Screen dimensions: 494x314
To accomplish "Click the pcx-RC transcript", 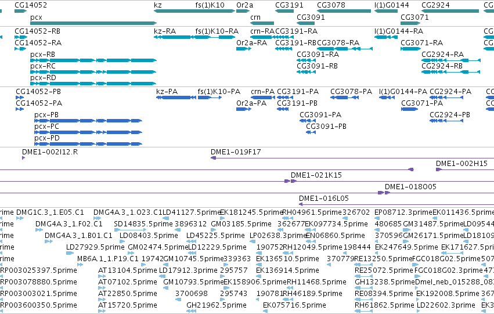I will (x=93, y=72).
